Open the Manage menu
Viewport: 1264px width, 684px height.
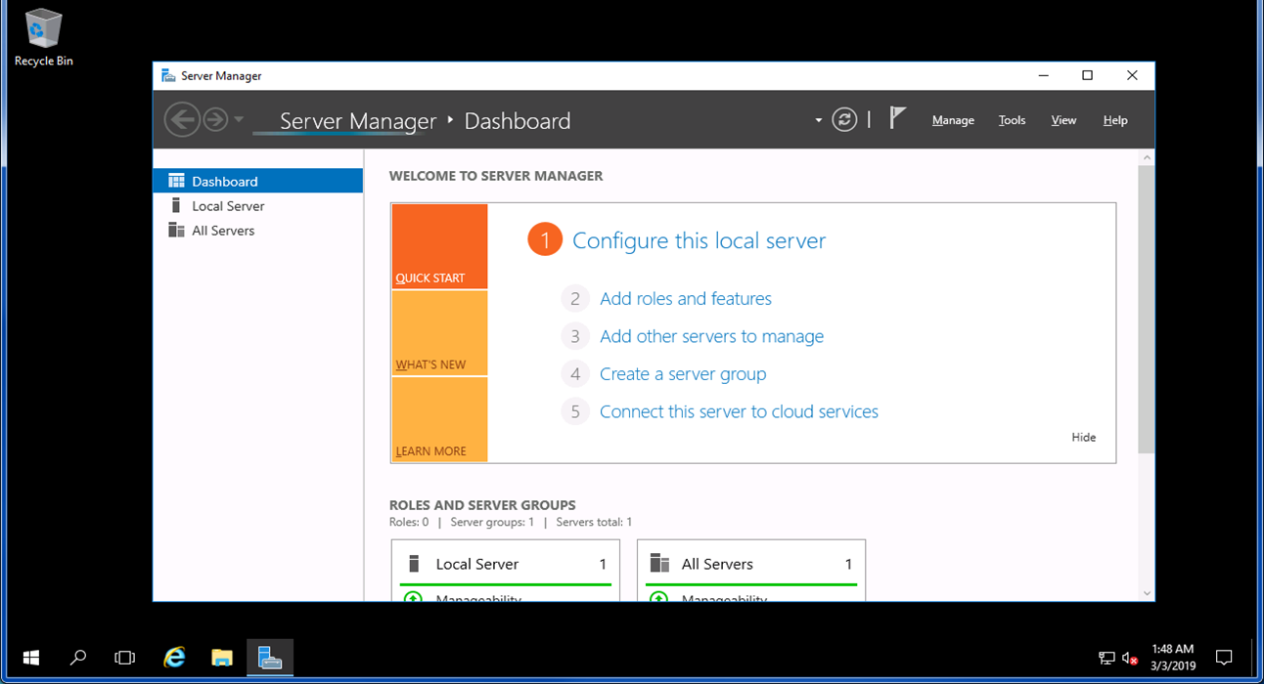click(952, 119)
